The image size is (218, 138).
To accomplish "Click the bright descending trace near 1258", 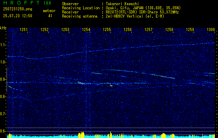I will point(164,76).
